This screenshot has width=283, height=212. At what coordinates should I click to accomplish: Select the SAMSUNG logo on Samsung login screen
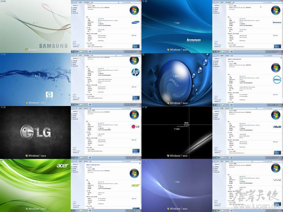[53, 46]
